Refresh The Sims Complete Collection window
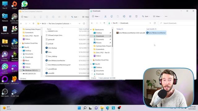 [84, 23]
